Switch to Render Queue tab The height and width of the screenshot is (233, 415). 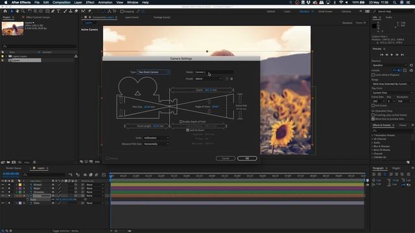point(13,168)
